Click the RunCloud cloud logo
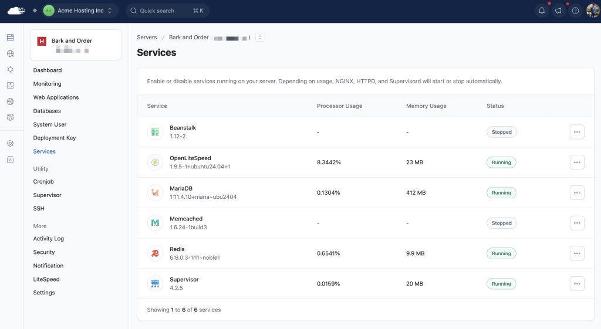 tap(16, 11)
